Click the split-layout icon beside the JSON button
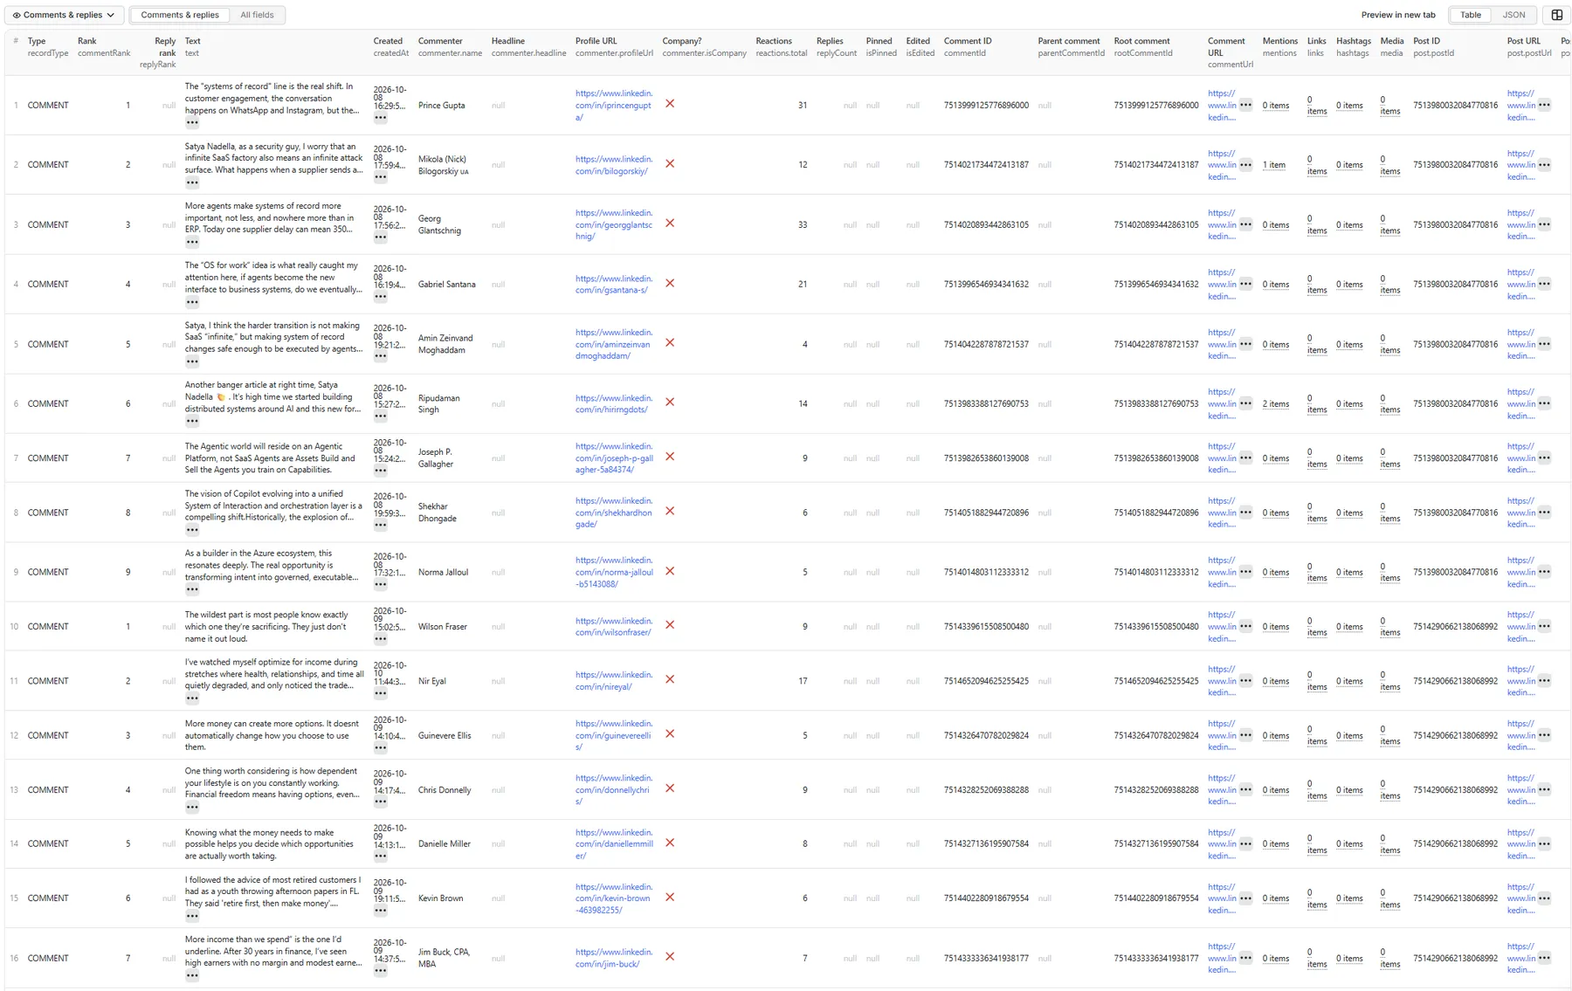1572x991 pixels. 1556,15
